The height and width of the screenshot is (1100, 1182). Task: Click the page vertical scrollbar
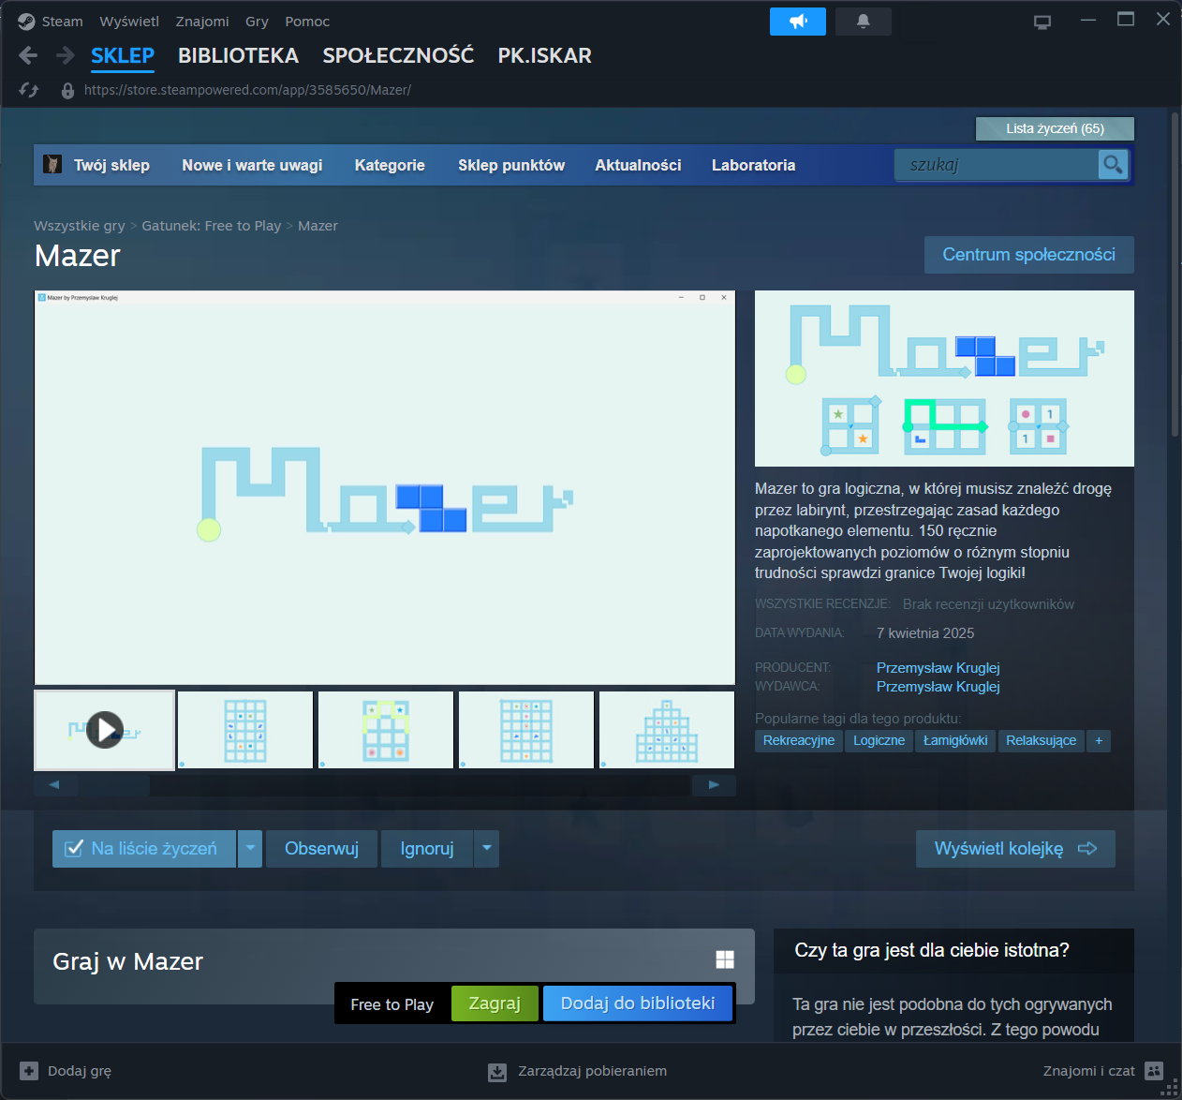[1175, 275]
